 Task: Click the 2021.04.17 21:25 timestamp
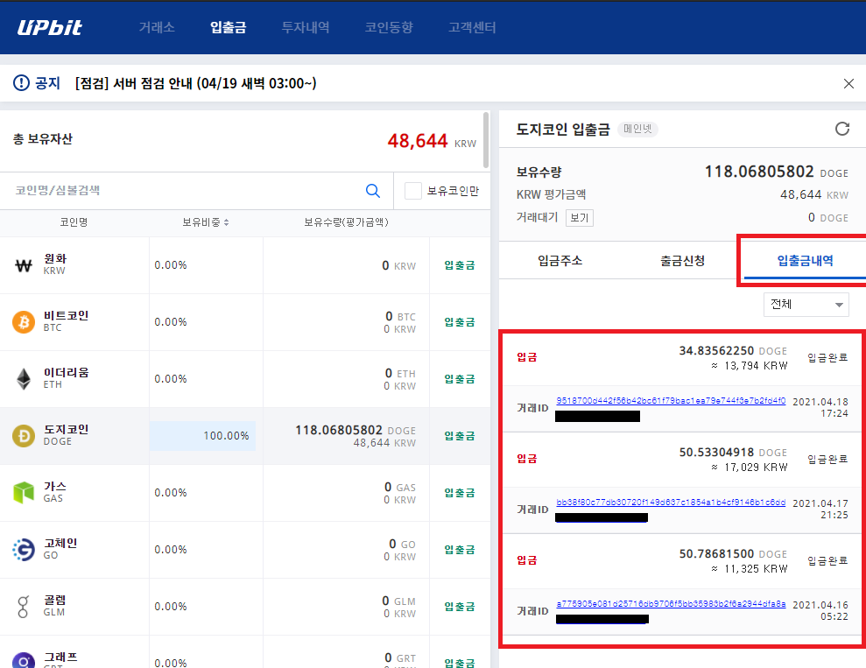coord(820,509)
